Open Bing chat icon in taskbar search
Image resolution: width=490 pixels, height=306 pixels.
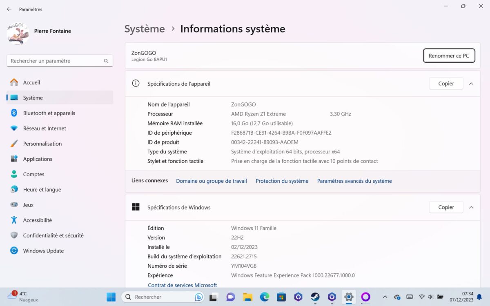[199, 297]
